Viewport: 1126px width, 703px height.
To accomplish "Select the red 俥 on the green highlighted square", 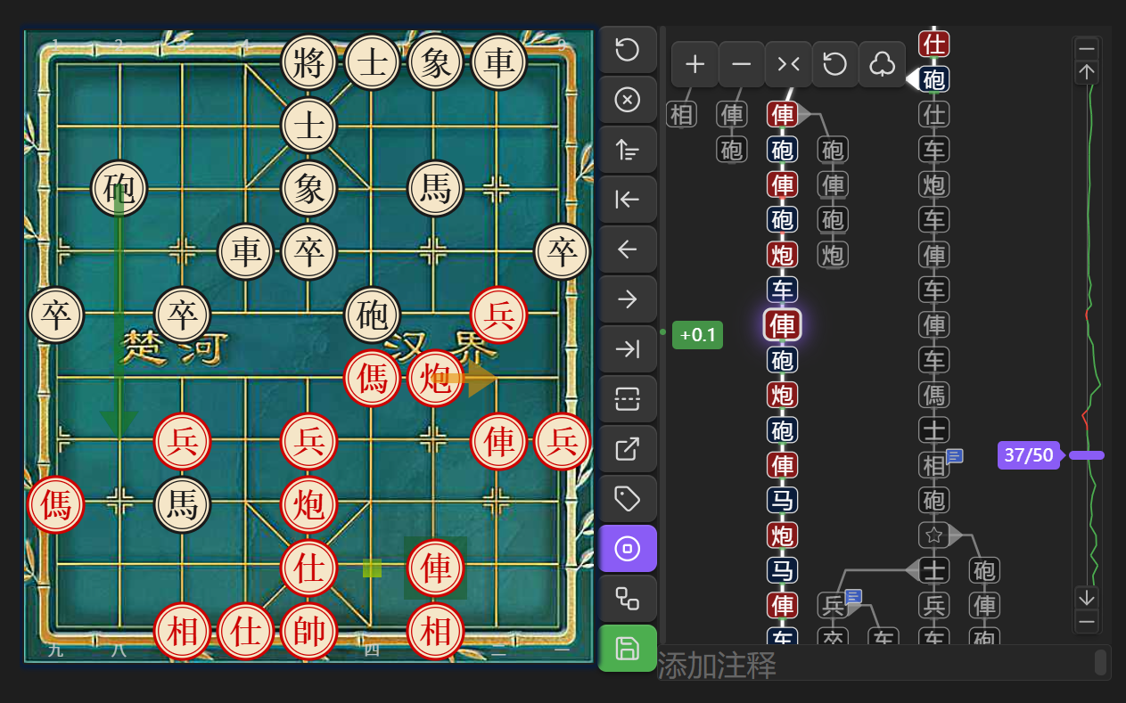I will tap(435, 568).
